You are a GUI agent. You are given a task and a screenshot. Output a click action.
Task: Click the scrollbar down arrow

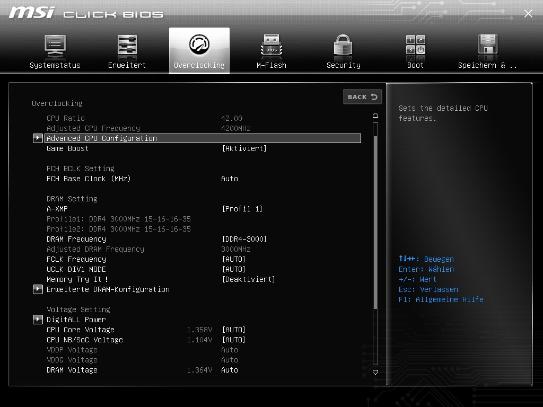(x=375, y=372)
